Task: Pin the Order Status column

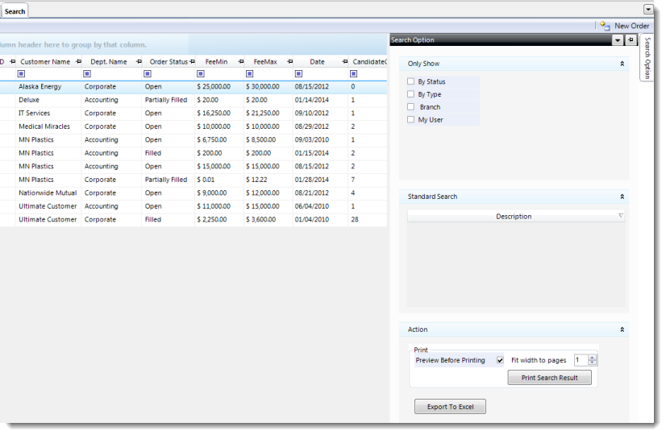Action: pyautogui.click(x=192, y=62)
